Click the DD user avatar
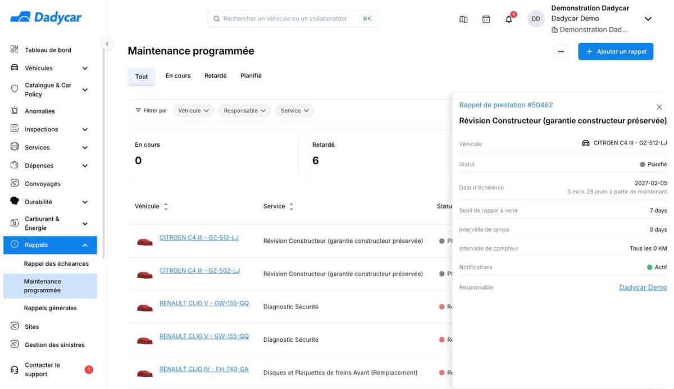Screen dimensions: 674x389 [x=536, y=19]
